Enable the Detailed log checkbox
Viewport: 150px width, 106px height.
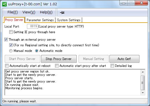[x=112, y=66]
